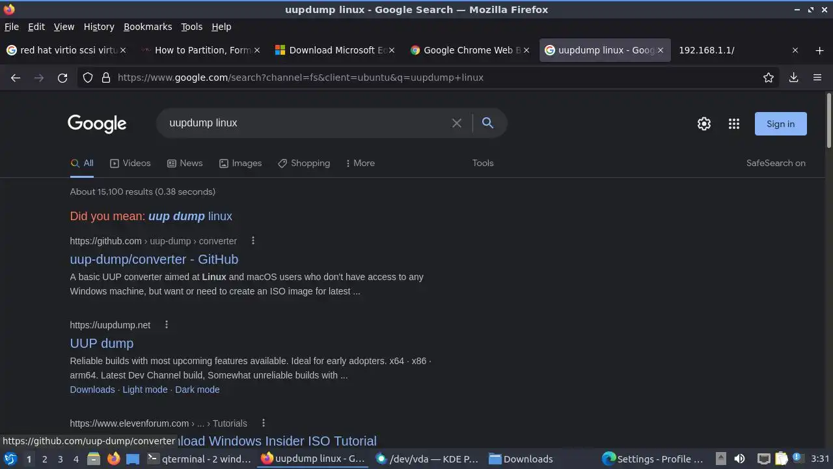
Task: Submit search with the magnifier icon
Action: 487,123
